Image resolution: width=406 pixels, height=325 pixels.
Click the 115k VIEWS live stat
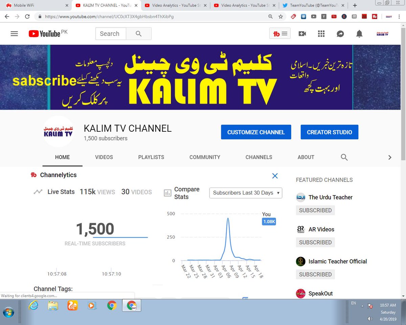click(97, 192)
